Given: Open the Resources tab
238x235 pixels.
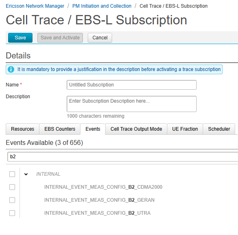Looking at the screenshot, I should [x=22, y=129].
